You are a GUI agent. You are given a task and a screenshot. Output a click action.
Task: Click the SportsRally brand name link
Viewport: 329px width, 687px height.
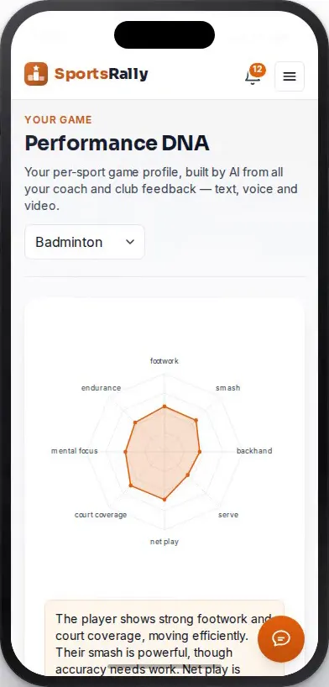pyautogui.click(x=102, y=74)
